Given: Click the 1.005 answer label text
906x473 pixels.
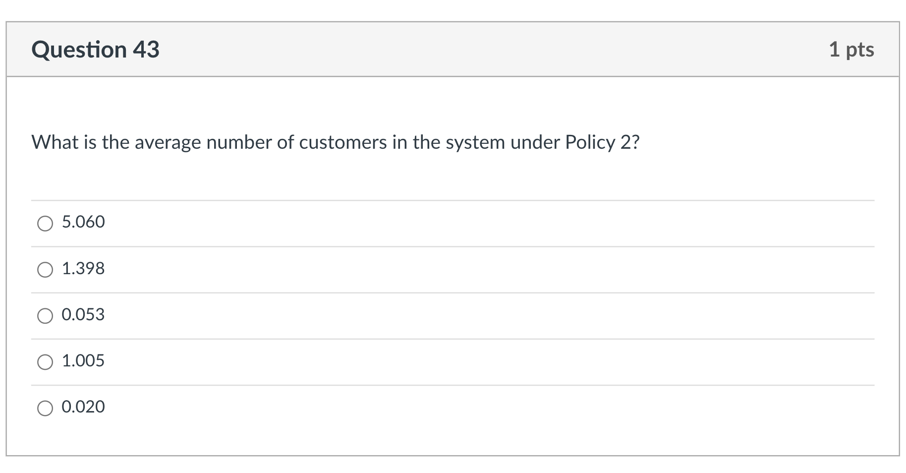Looking at the screenshot, I should (82, 360).
